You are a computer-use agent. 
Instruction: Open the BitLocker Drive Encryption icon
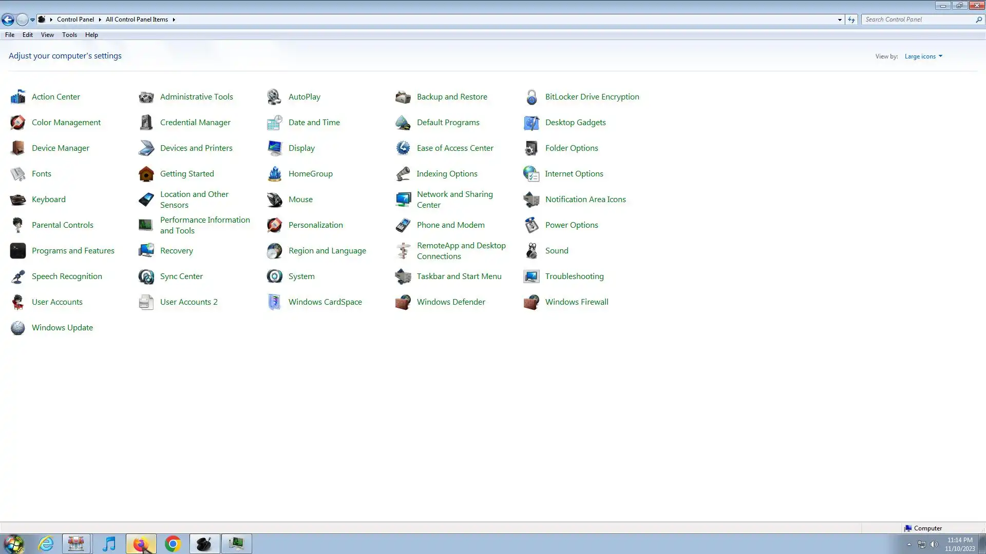coord(532,97)
